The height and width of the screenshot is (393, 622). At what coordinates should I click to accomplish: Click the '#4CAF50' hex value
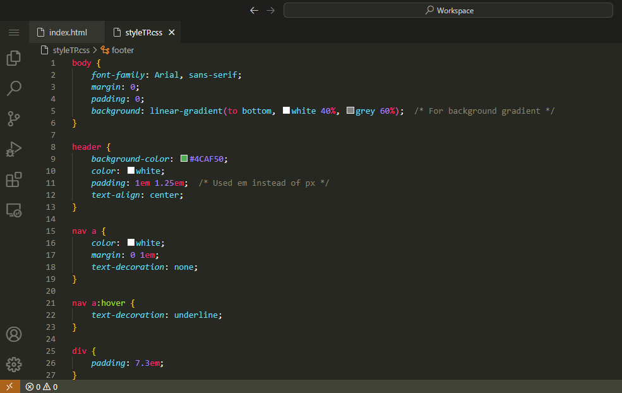point(206,159)
